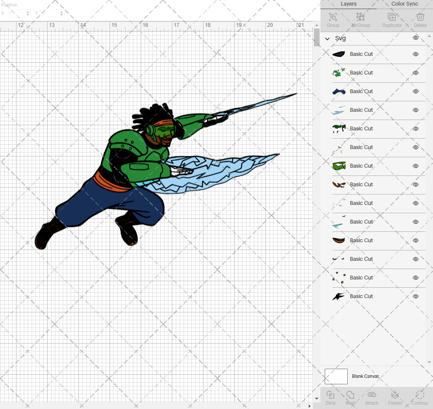This screenshot has width=433, height=409.
Task: Select the small red marks layer thumbnail
Action: pos(339,147)
